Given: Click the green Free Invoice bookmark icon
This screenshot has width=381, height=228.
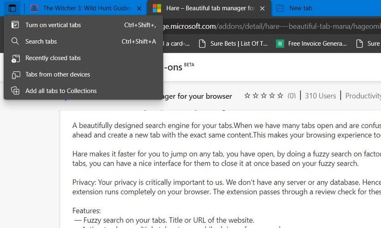Looking at the screenshot, I should [280, 43].
